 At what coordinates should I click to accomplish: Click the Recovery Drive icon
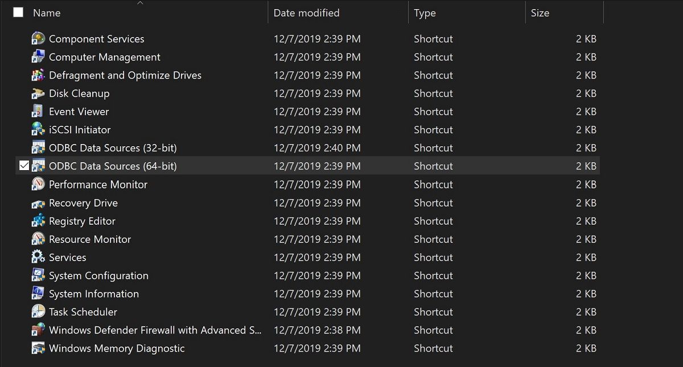(x=38, y=203)
